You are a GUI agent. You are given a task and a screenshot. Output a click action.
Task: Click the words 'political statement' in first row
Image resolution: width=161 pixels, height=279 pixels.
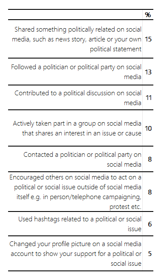(x=115, y=49)
